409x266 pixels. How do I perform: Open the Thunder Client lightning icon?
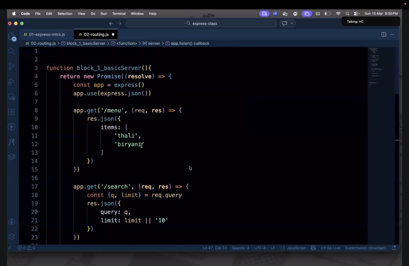12,127
